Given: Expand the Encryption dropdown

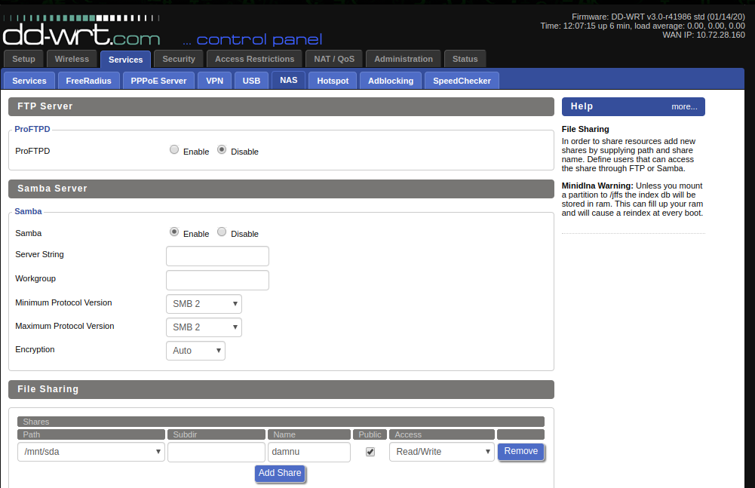Looking at the screenshot, I should pos(195,351).
